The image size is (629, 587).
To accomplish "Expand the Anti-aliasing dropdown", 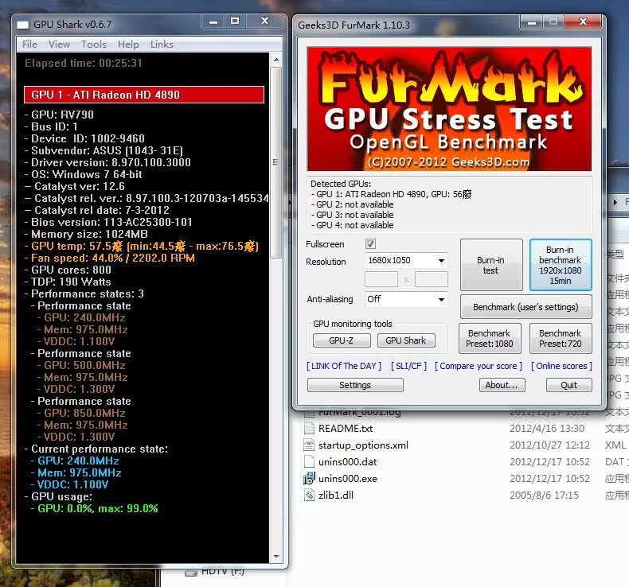I will point(406,299).
